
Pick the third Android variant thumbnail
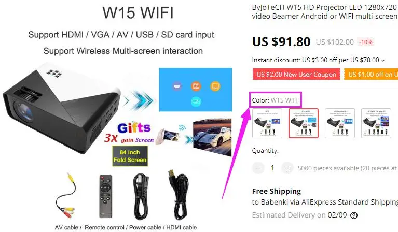(x=339, y=123)
